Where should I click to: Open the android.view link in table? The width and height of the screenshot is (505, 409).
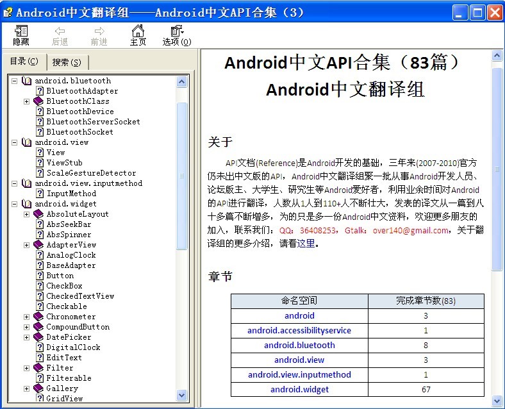299,360
